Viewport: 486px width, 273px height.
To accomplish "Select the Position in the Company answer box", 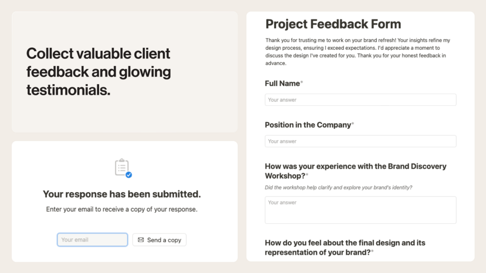I will pos(360,141).
